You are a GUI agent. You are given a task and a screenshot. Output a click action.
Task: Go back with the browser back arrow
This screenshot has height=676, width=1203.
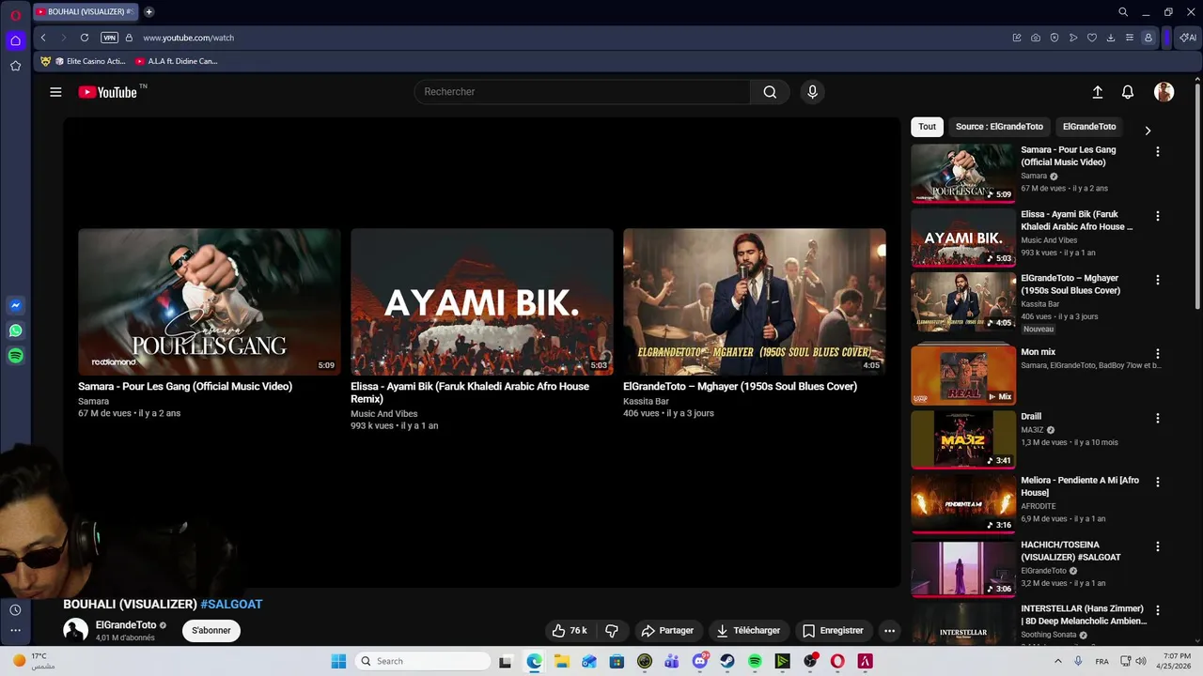43,38
